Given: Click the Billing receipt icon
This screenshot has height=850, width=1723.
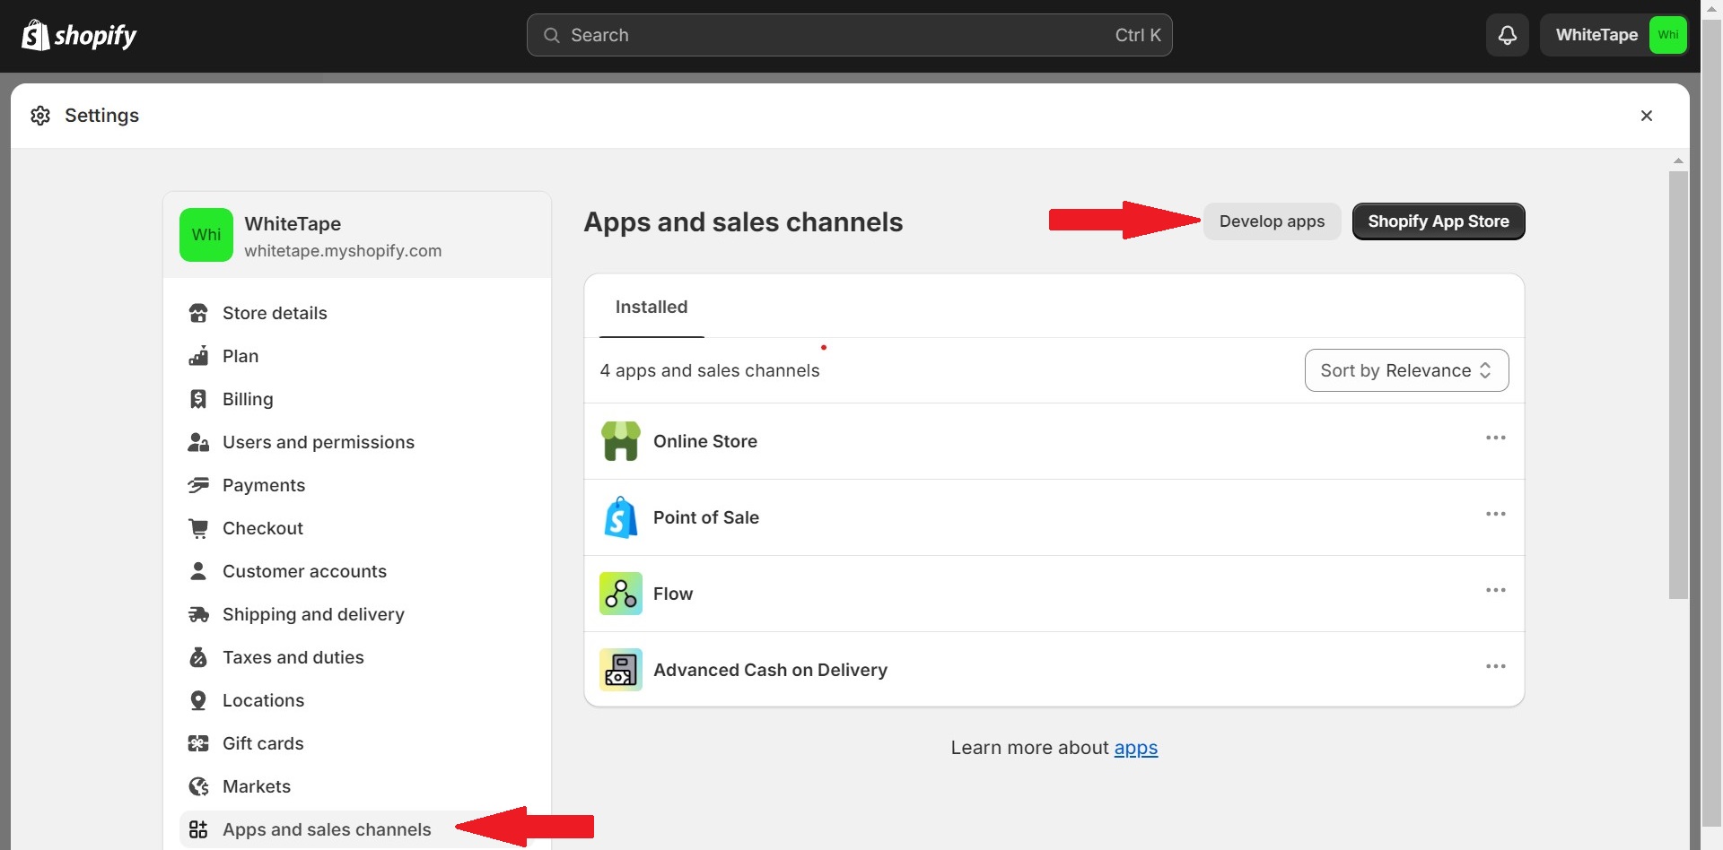Looking at the screenshot, I should tap(198, 399).
